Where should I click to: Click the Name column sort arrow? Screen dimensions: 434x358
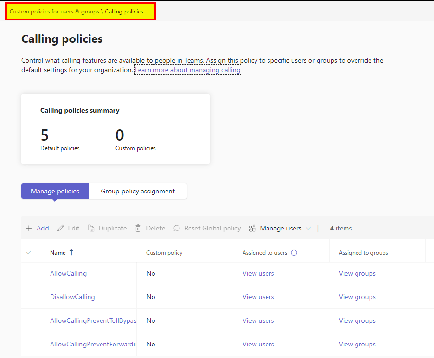pyautogui.click(x=72, y=252)
